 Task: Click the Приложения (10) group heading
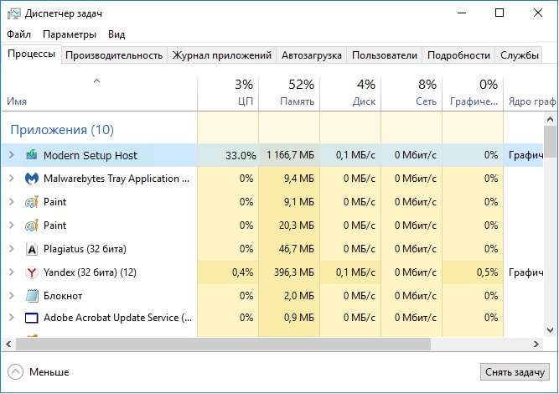point(62,130)
